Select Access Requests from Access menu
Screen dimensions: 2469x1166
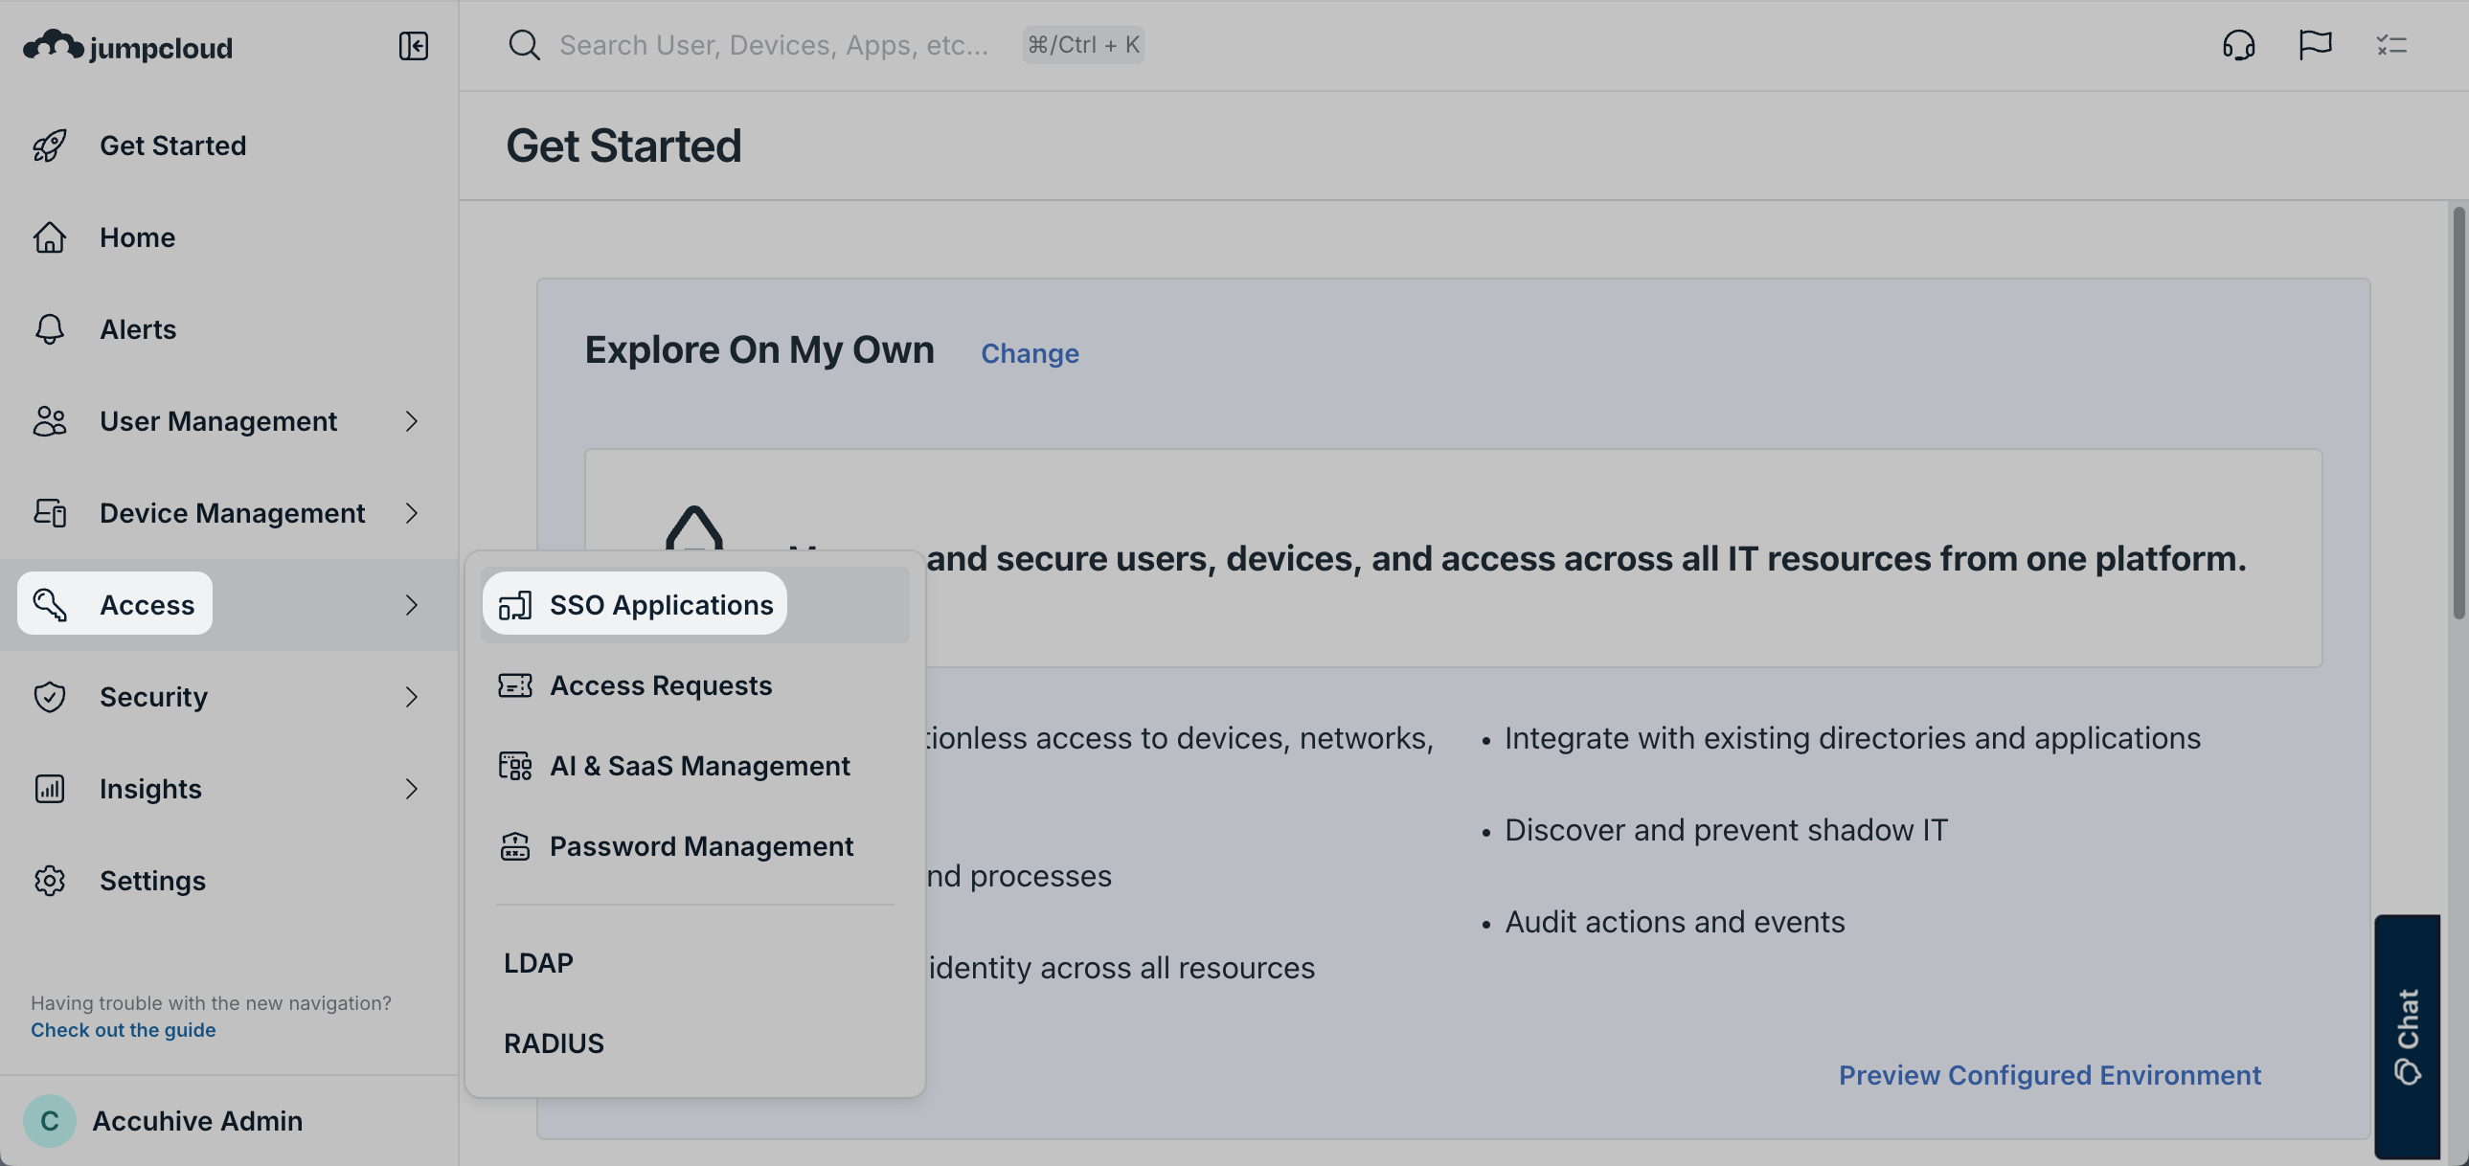pos(695,686)
